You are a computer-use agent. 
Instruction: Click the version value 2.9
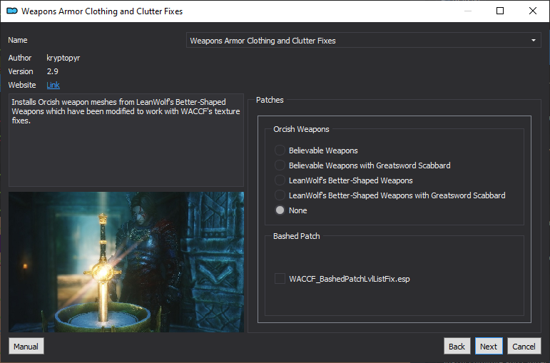[53, 71]
